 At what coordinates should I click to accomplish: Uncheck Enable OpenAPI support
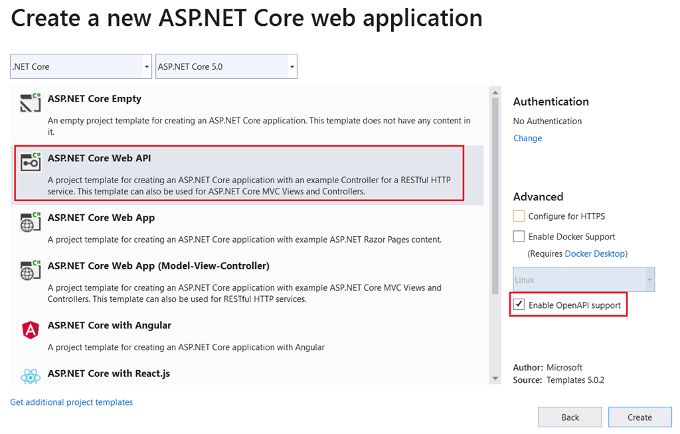click(x=519, y=304)
